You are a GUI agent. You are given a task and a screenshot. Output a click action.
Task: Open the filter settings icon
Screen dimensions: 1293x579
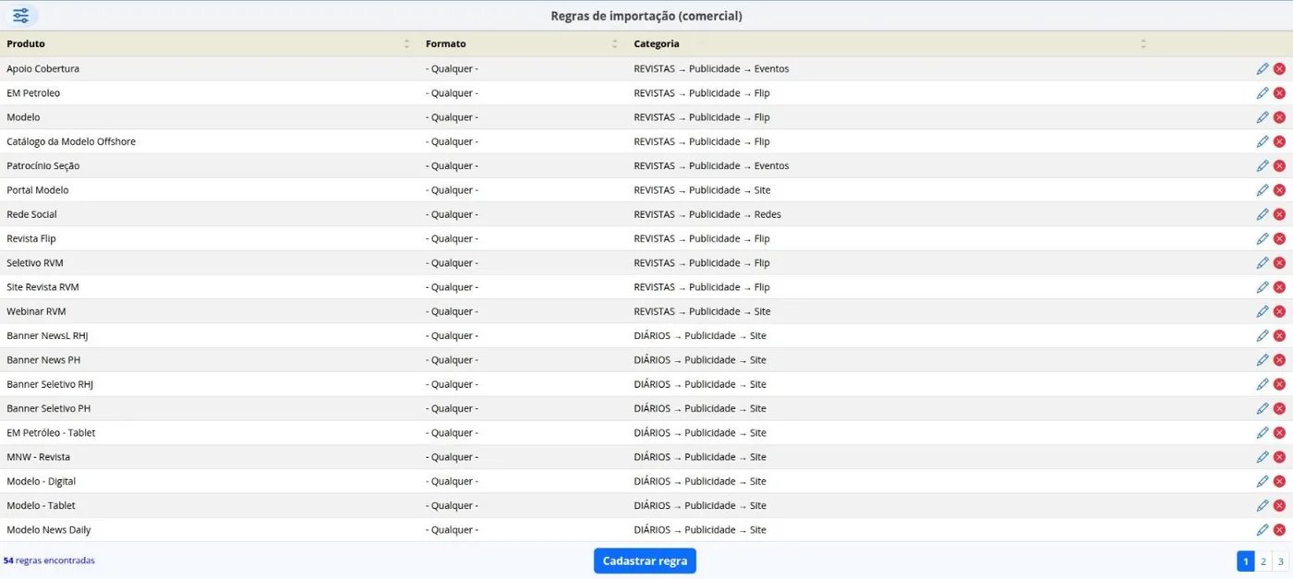(21, 16)
